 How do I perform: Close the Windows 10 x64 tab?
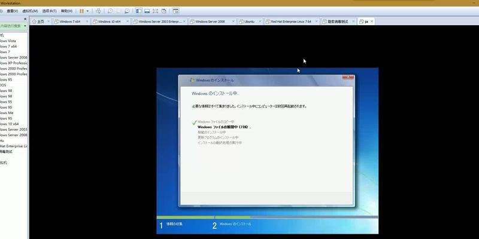click(127, 22)
